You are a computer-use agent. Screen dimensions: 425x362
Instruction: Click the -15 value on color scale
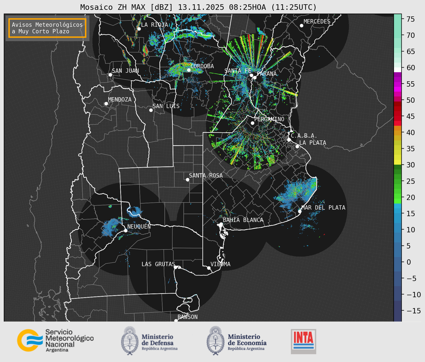coord(413,311)
